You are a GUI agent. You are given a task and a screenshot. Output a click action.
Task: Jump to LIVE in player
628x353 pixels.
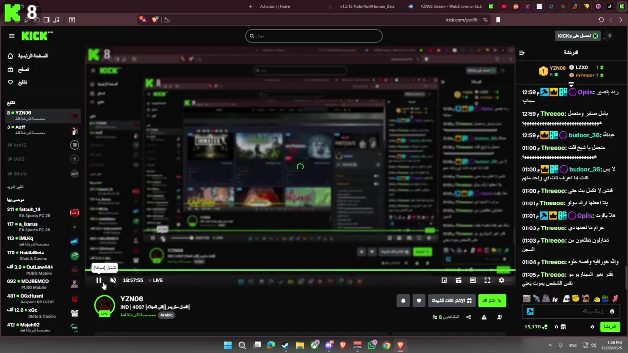point(156,280)
